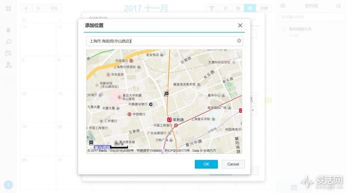This screenshot has height=193, width=347.
Task: Open the app grid icon in sidebar
Action: point(8,8)
